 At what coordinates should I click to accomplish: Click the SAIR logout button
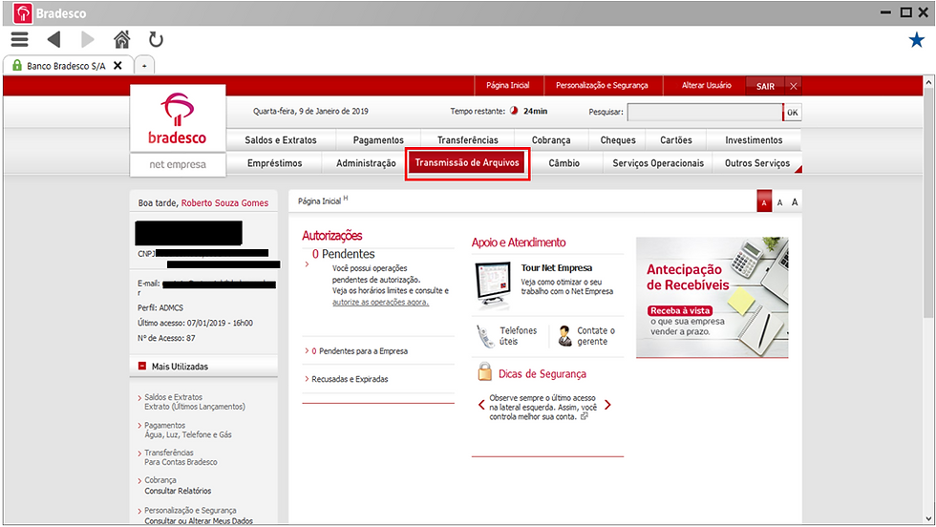765,86
